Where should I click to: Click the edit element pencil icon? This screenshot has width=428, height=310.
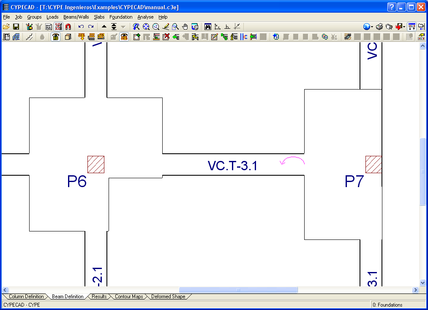pos(215,37)
